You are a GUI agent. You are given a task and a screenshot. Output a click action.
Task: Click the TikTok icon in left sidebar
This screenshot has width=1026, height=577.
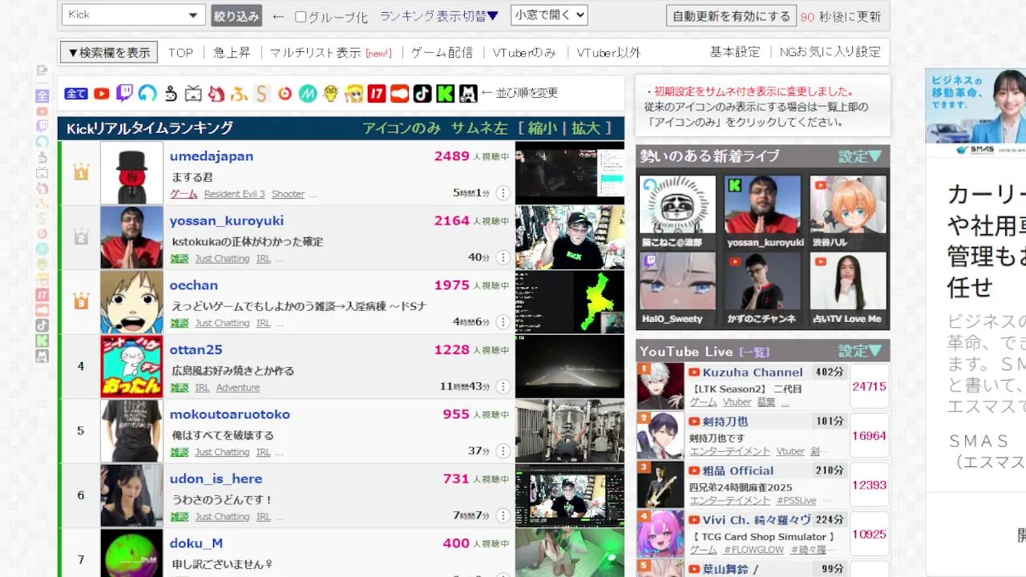42,325
